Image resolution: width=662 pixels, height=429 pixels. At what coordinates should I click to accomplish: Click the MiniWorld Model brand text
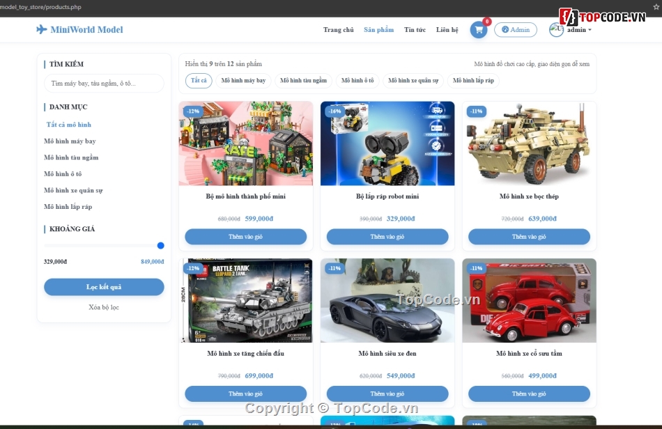pos(86,29)
